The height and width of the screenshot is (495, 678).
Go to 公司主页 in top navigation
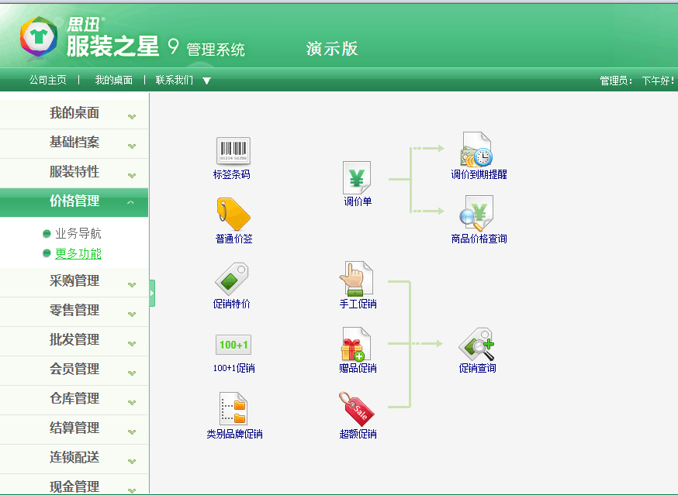(x=47, y=80)
